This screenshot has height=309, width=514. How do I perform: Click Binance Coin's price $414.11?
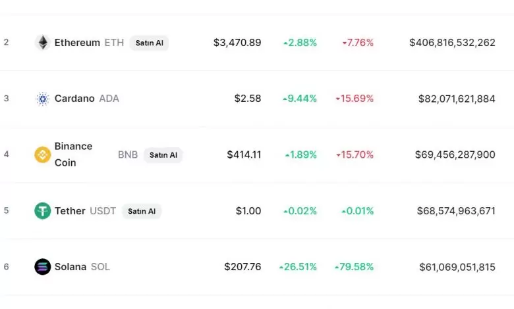[x=244, y=154]
